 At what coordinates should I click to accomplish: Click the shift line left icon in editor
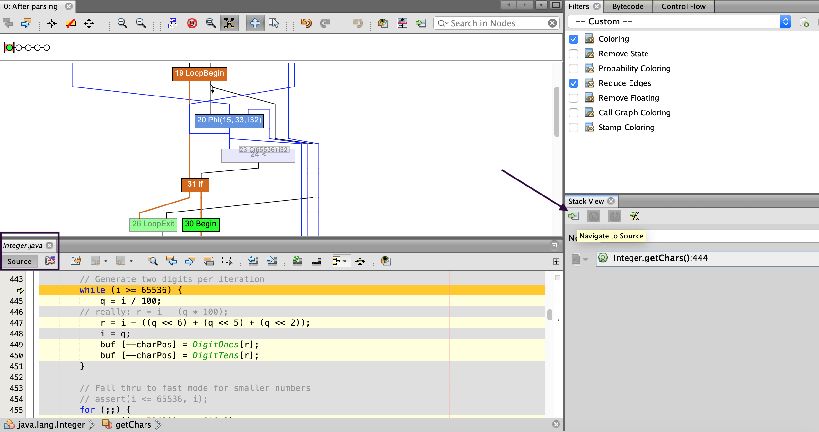pos(253,261)
